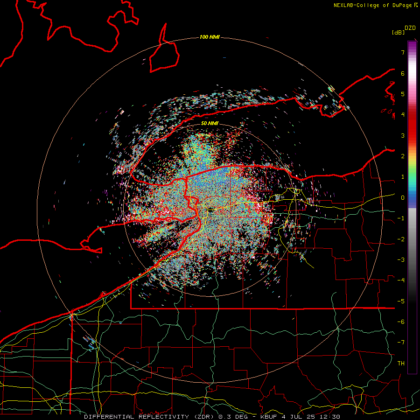
Task: Click the TH label on the color scale
Action: coord(401,364)
